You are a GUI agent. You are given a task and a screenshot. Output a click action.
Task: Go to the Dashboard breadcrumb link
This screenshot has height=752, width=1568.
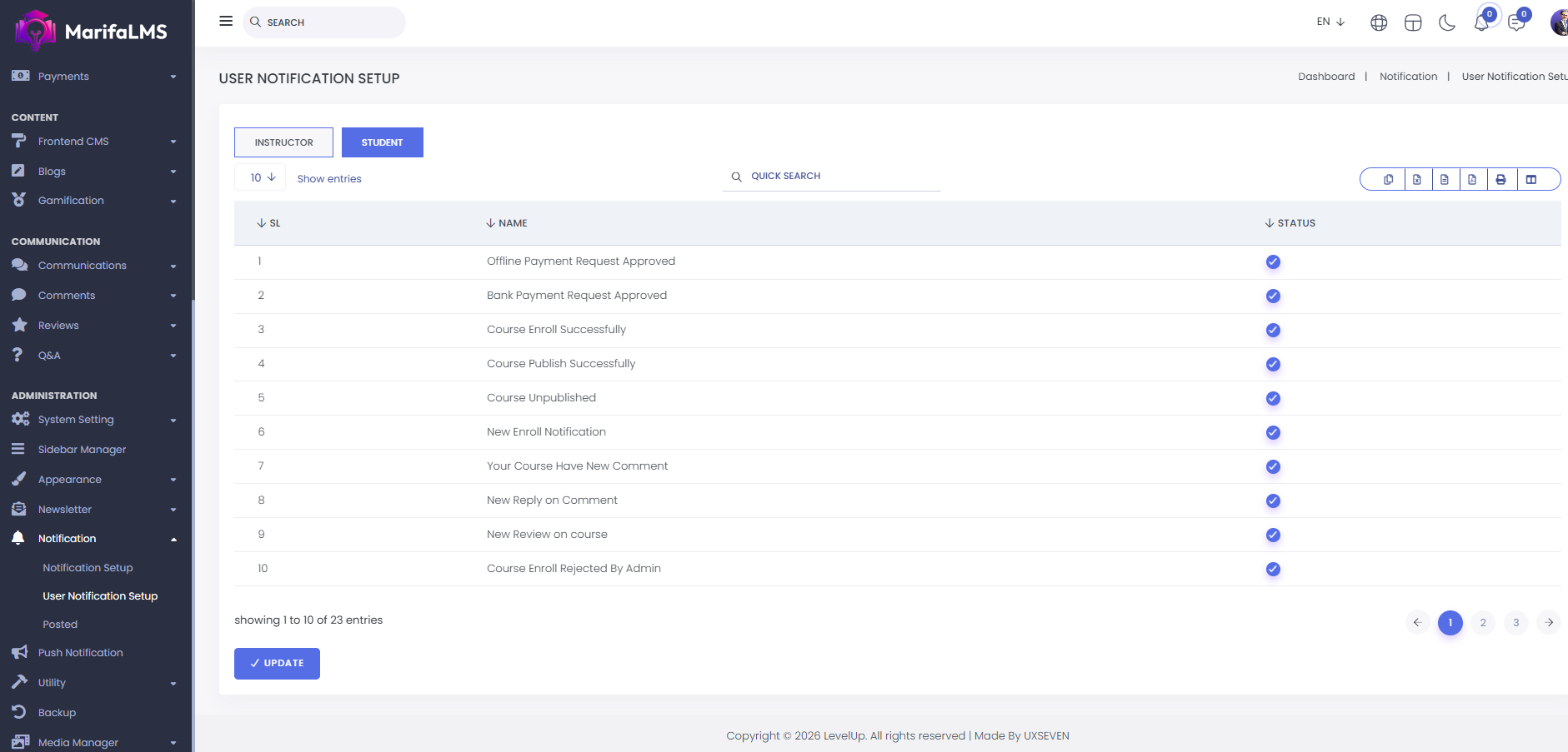pyautogui.click(x=1326, y=77)
